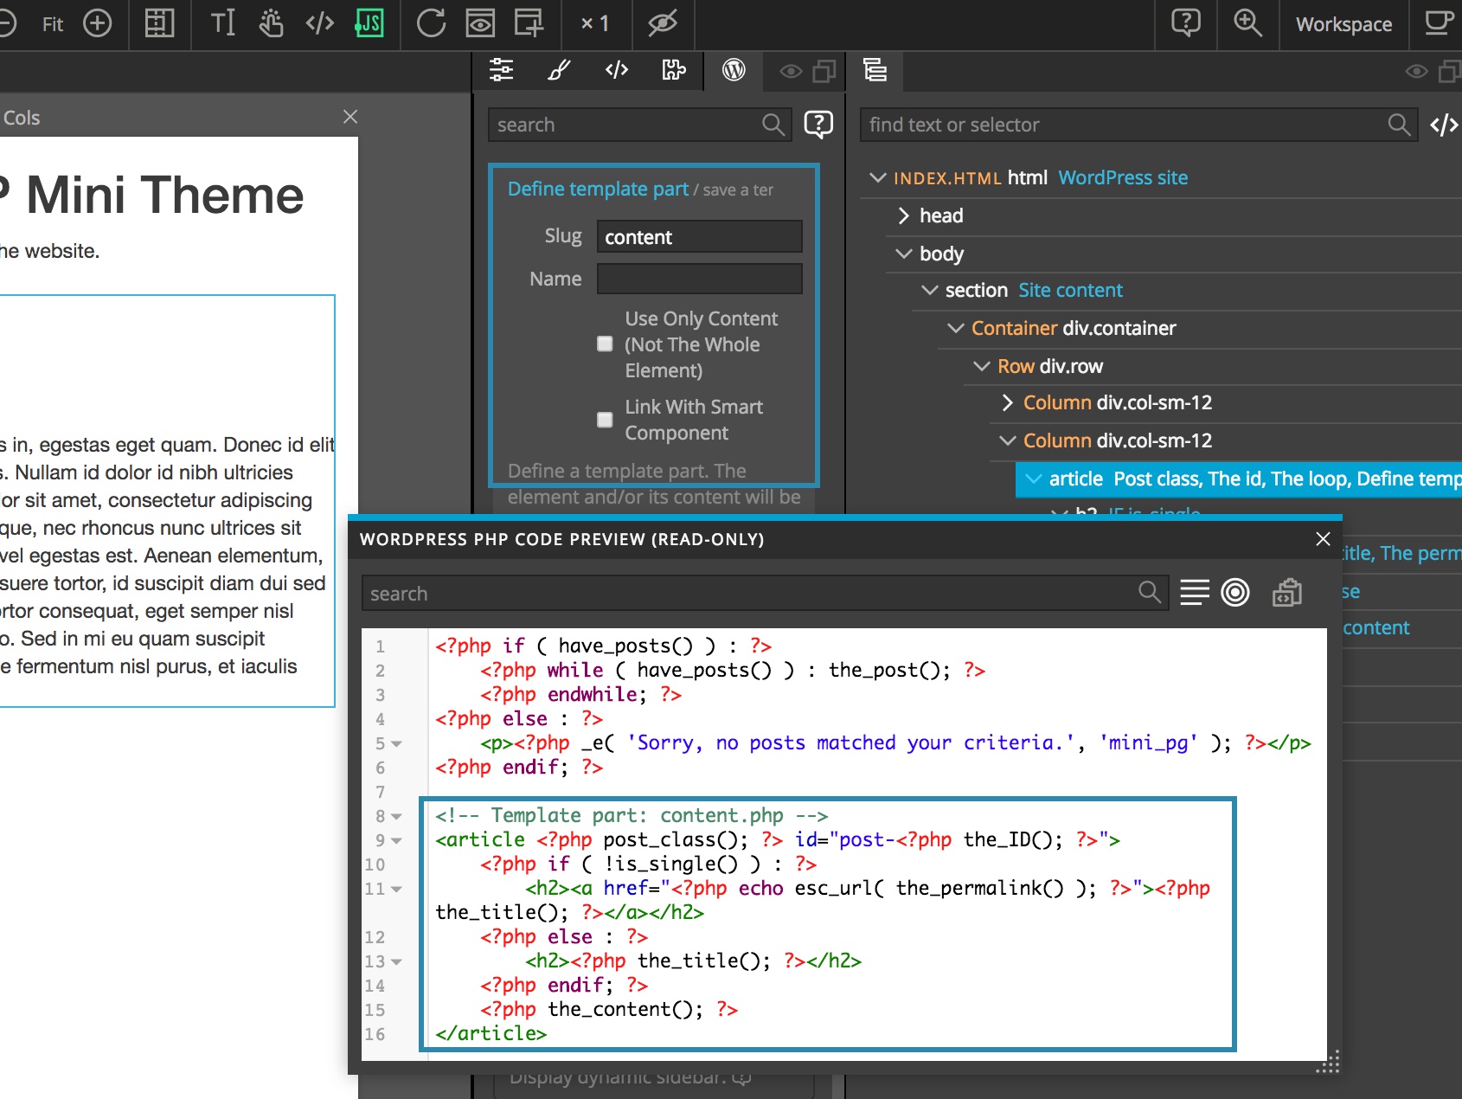This screenshot has height=1099, width=1462.
Task: Switch to the properties sliders tab
Action: point(501,70)
